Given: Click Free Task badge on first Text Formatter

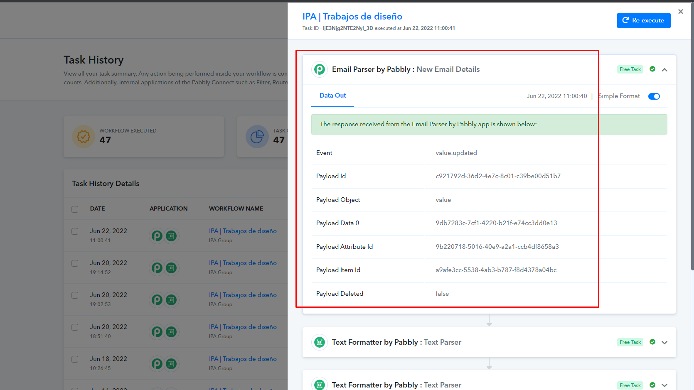Looking at the screenshot, I should click(x=630, y=342).
